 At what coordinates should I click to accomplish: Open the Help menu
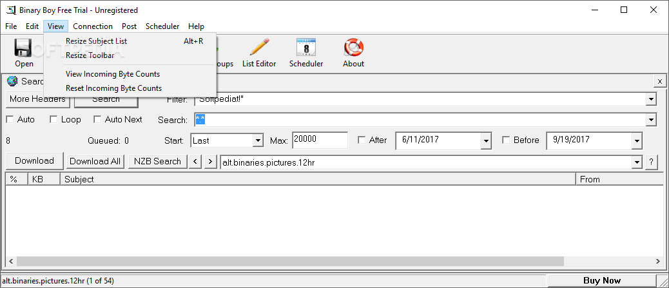pyautogui.click(x=197, y=26)
